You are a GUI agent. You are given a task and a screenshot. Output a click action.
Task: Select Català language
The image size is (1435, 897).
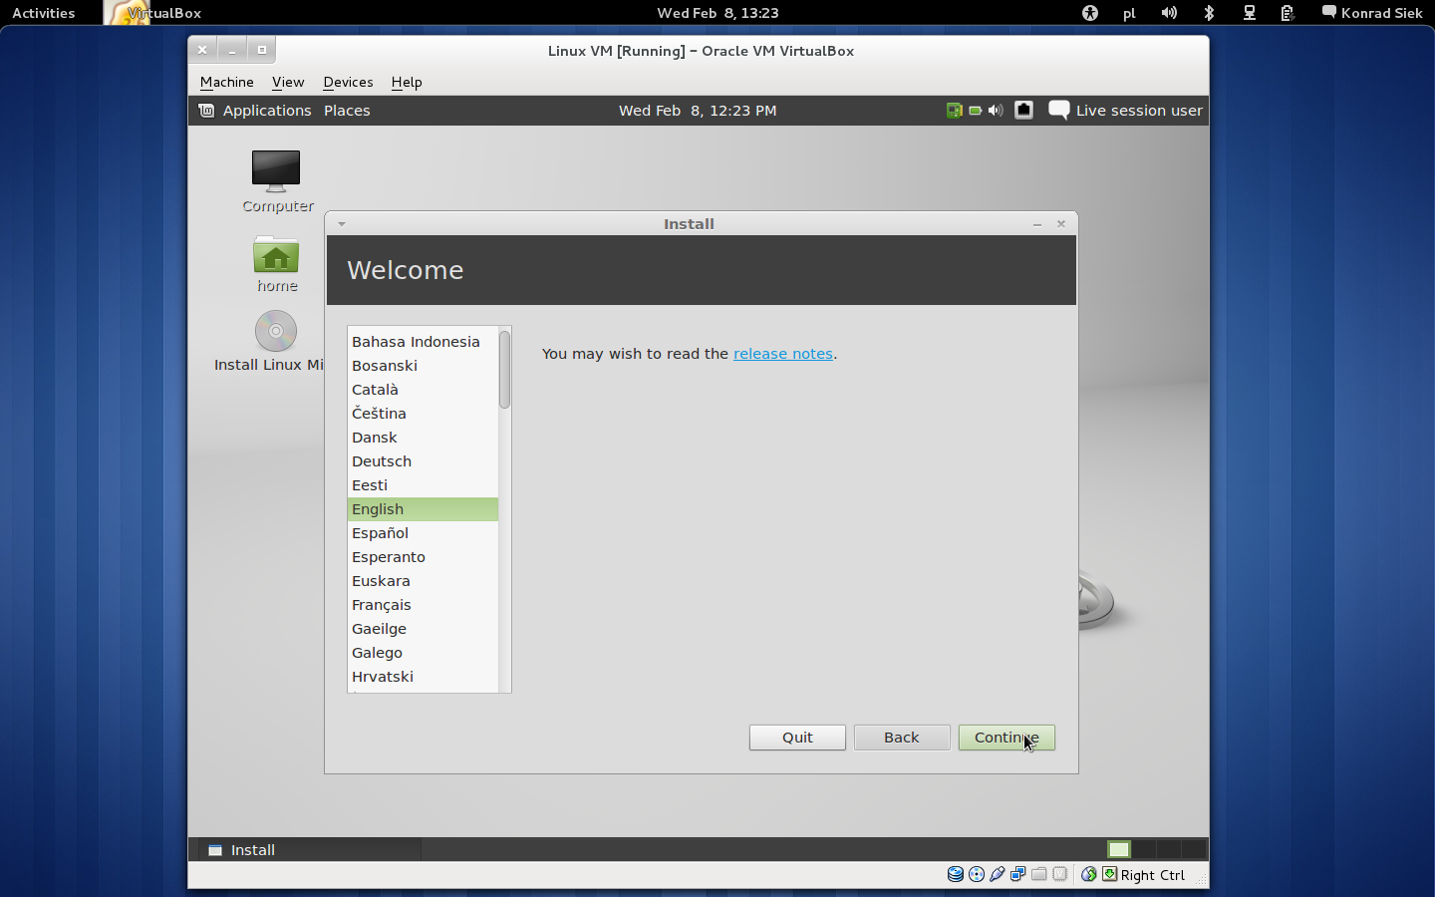pyautogui.click(x=423, y=390)
